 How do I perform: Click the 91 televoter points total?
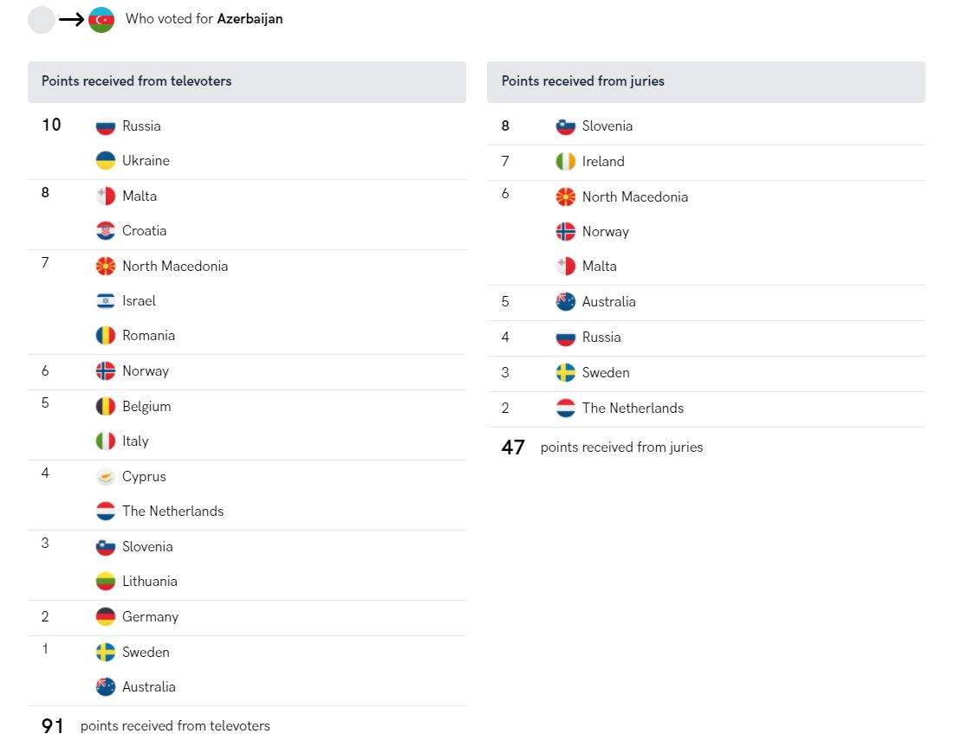[x=52, y=726]
